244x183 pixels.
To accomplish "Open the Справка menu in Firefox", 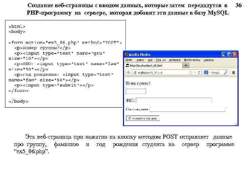I will pos(208,60).
